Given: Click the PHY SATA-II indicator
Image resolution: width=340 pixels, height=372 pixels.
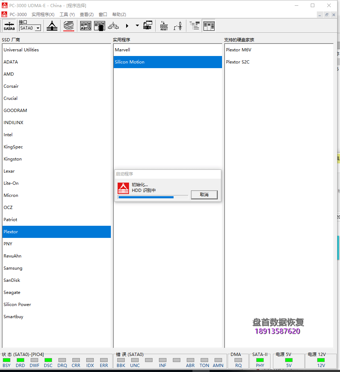Looking at the screenshot, I should point(260,360).
